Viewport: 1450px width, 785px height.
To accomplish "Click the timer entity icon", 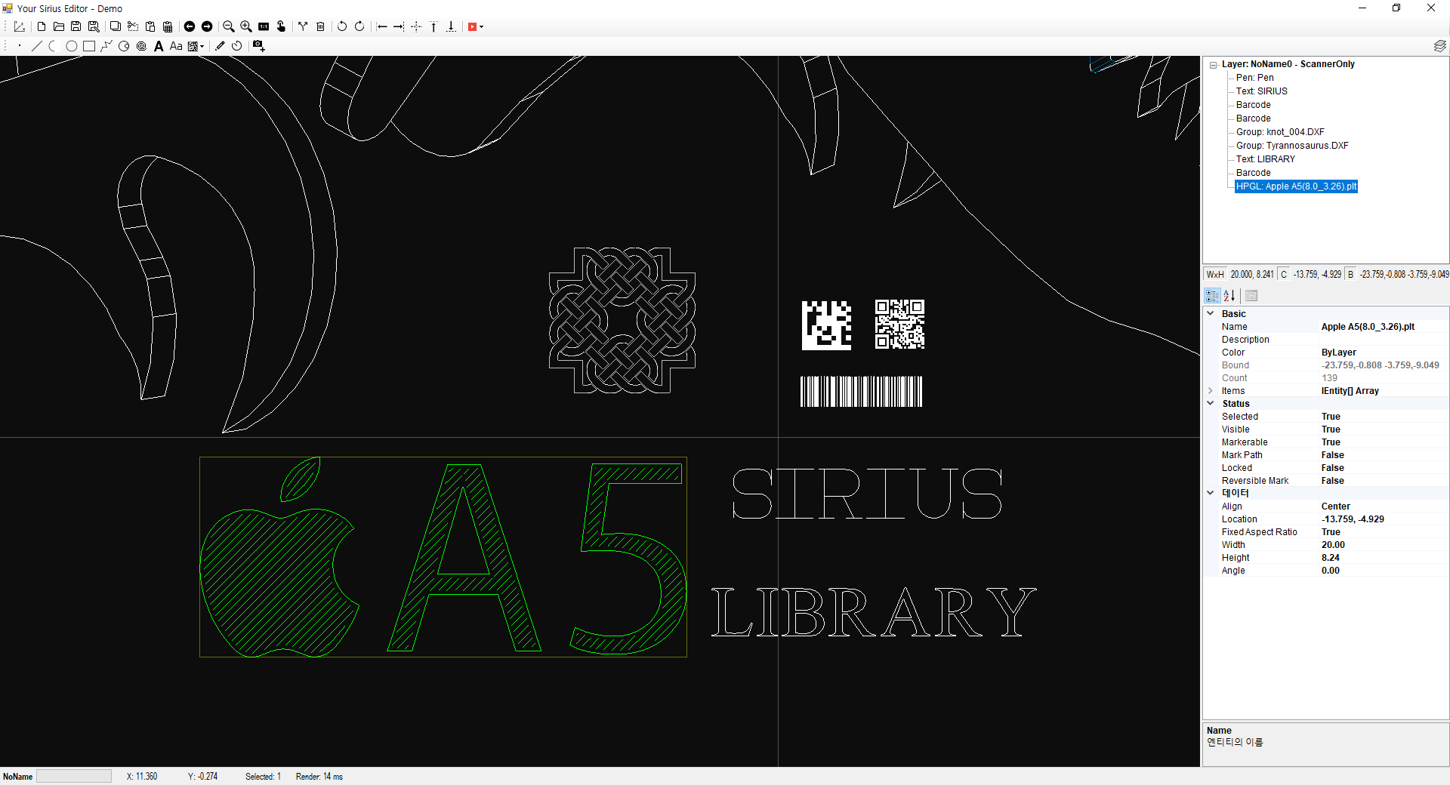I will click(237, 46).
